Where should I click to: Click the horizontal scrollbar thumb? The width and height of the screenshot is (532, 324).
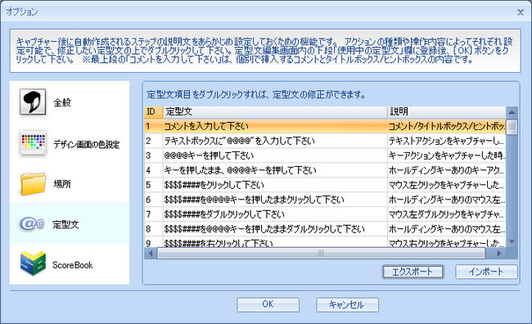(x=321, y=253)
